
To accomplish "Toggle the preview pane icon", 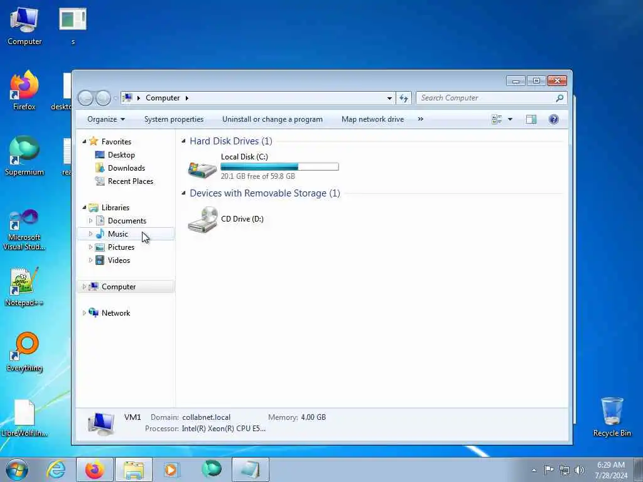I will point(531,119).
